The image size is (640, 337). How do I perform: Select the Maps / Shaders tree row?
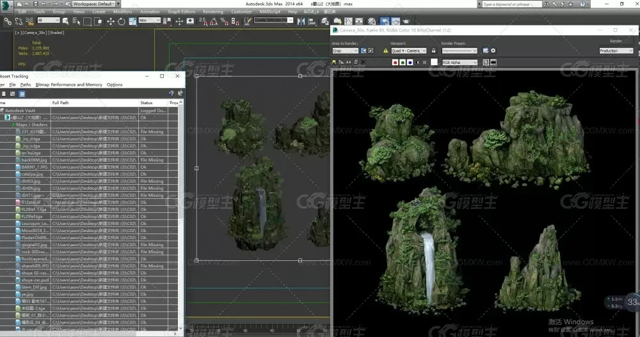[89, 125]
